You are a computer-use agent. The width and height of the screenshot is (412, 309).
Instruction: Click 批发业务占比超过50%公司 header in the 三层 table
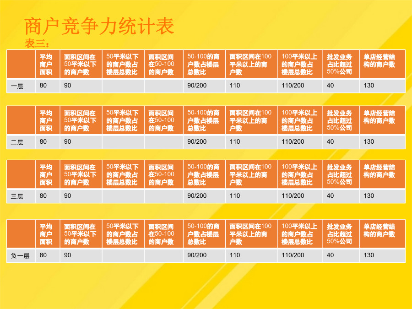(x=340, y=175)
